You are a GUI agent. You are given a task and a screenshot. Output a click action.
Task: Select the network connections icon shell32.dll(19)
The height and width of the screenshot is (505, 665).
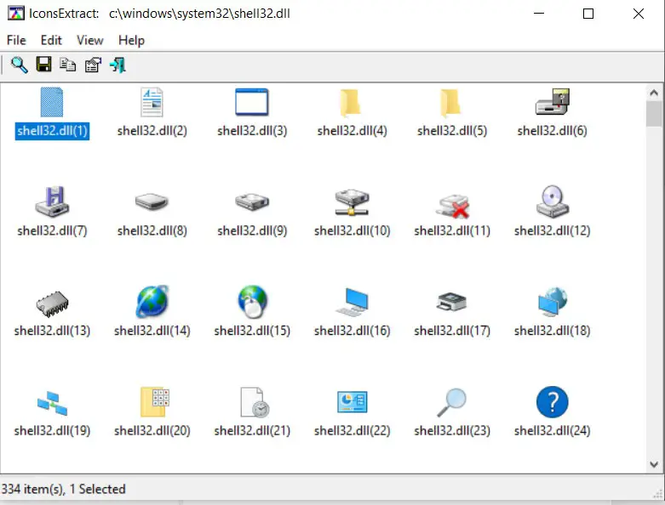pos(52,404)
